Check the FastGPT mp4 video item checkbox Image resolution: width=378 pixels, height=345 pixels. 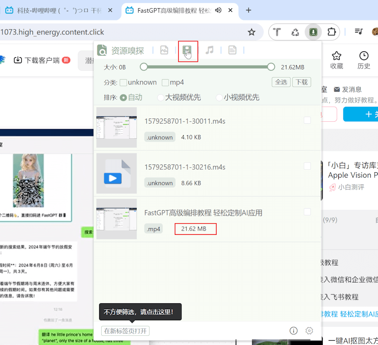[x=307, y=212]
